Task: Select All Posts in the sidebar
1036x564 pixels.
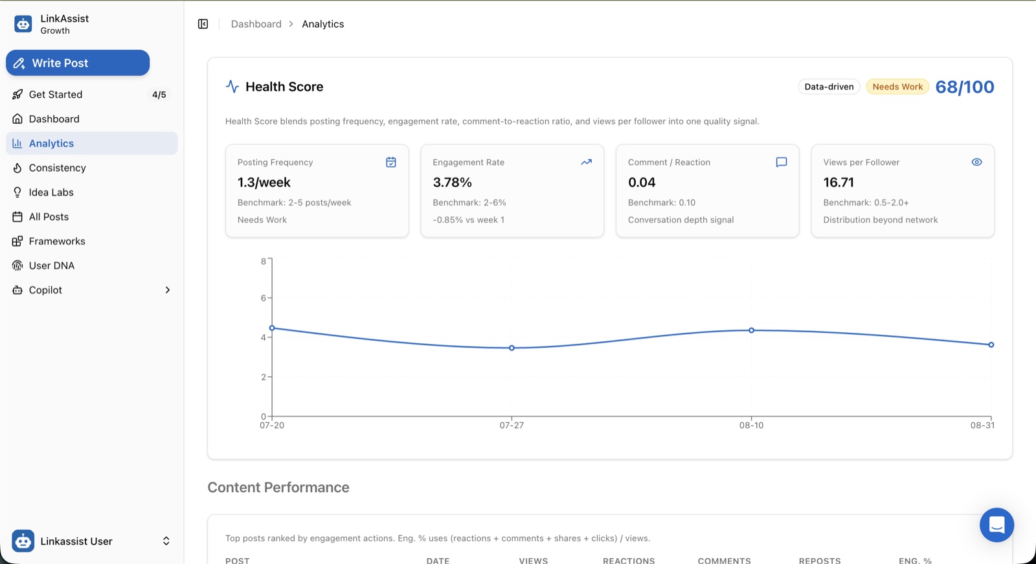Action: [92, 217]
